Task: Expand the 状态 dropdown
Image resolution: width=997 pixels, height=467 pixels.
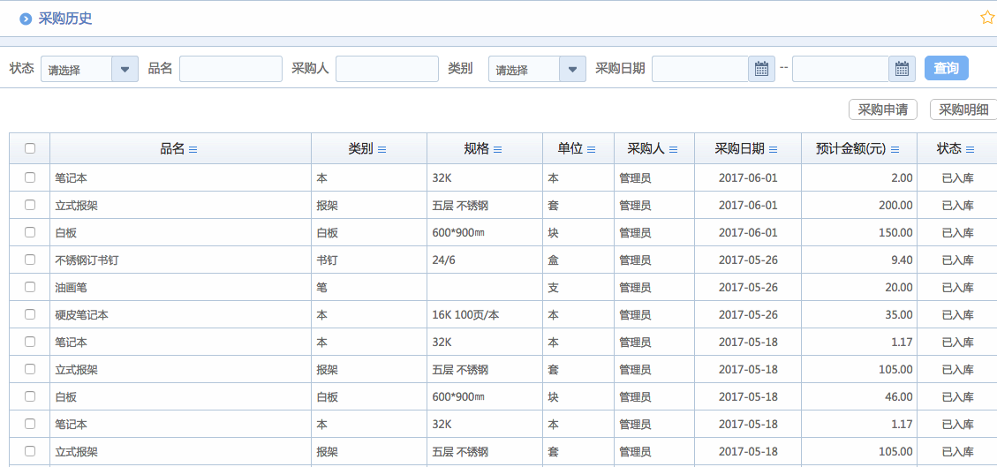Action: point(125,69)
